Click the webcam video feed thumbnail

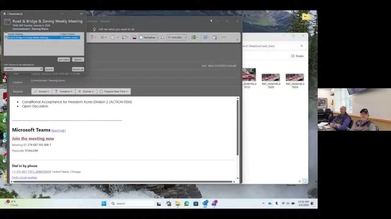tap(354, 109)
